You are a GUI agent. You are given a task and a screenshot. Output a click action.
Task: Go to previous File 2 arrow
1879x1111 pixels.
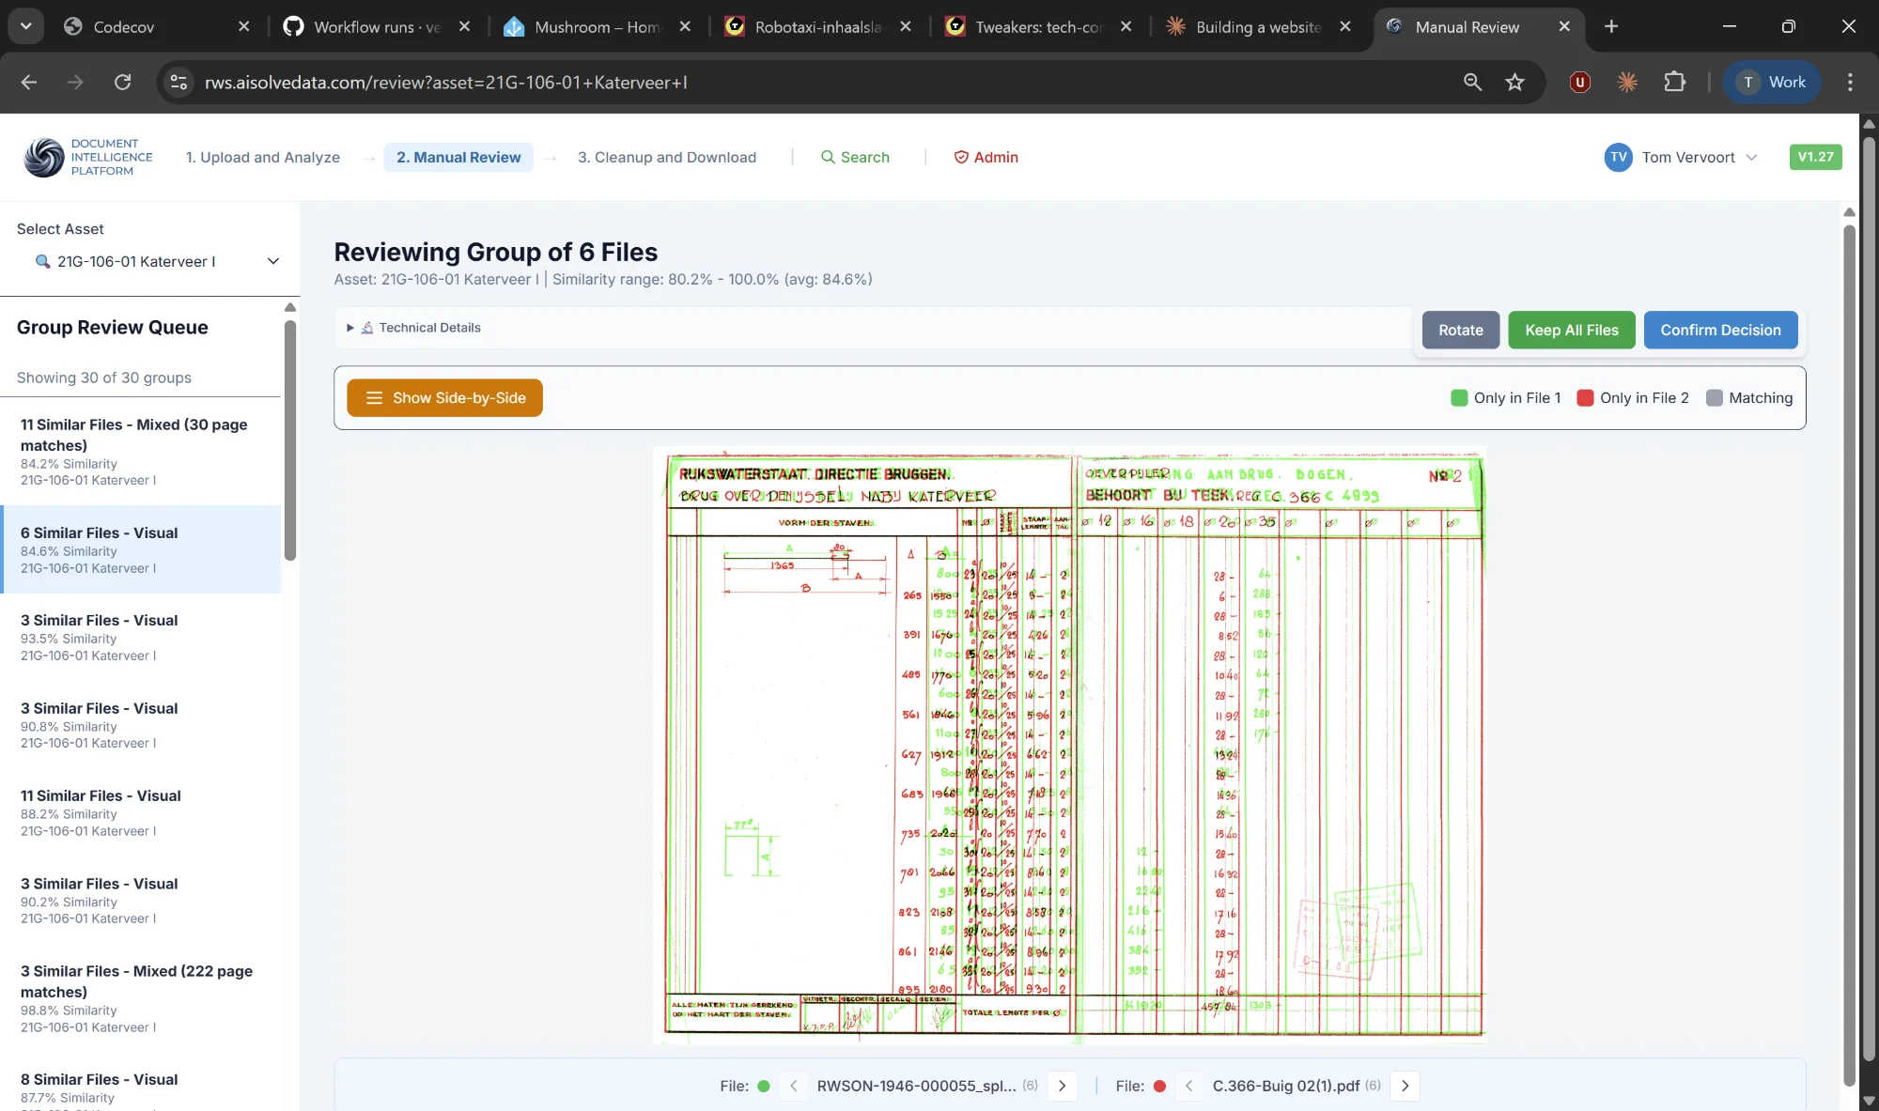1188,1086
